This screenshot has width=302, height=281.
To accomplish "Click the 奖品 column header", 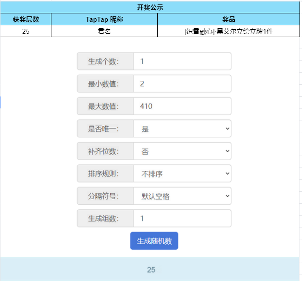I will pyautogui.click(x=228, y=19).
